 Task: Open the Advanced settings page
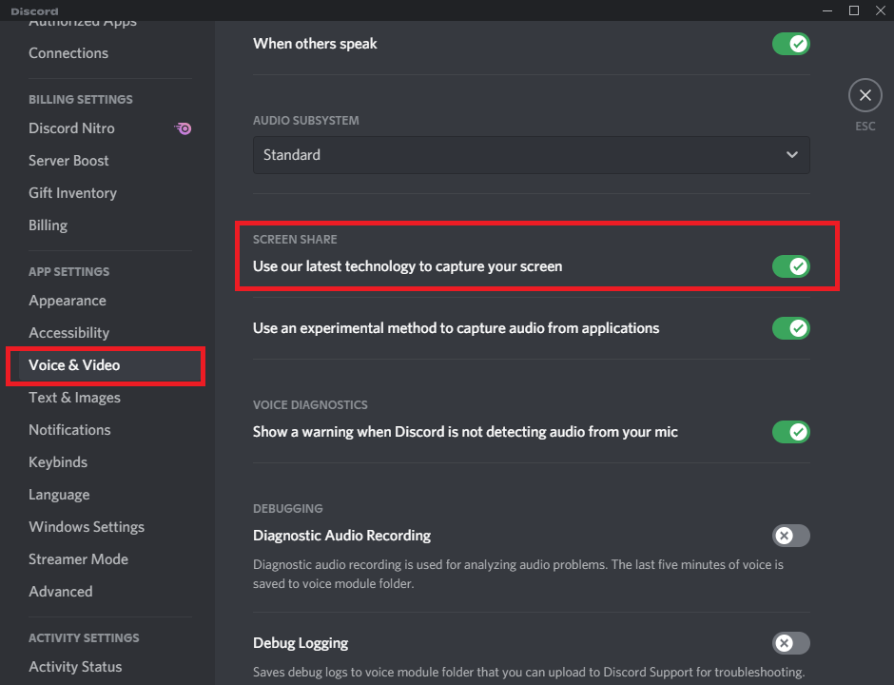pos(60,591)
